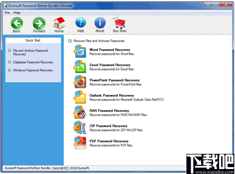This screenshot has height=174, width=235.
Task: Open the Help menu in the menu bar
Action: coord(17,13)
